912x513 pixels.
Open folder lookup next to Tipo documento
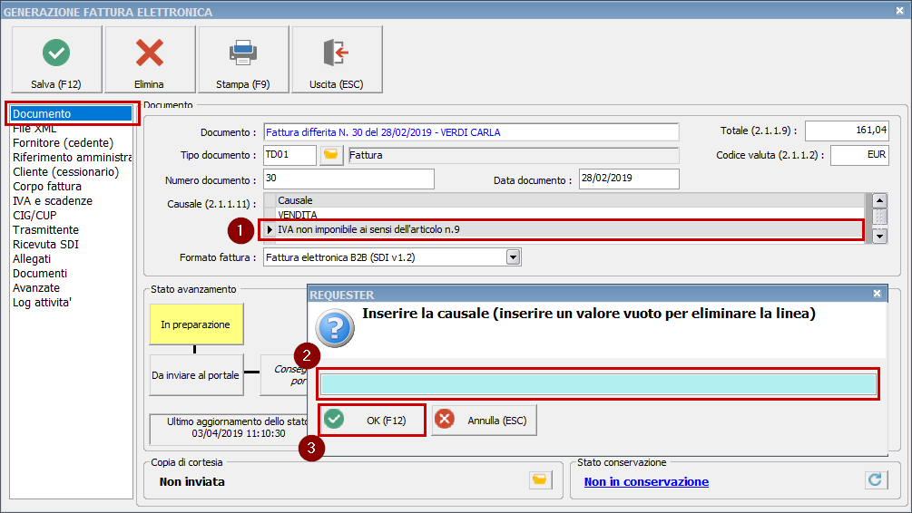pos(331,155)
